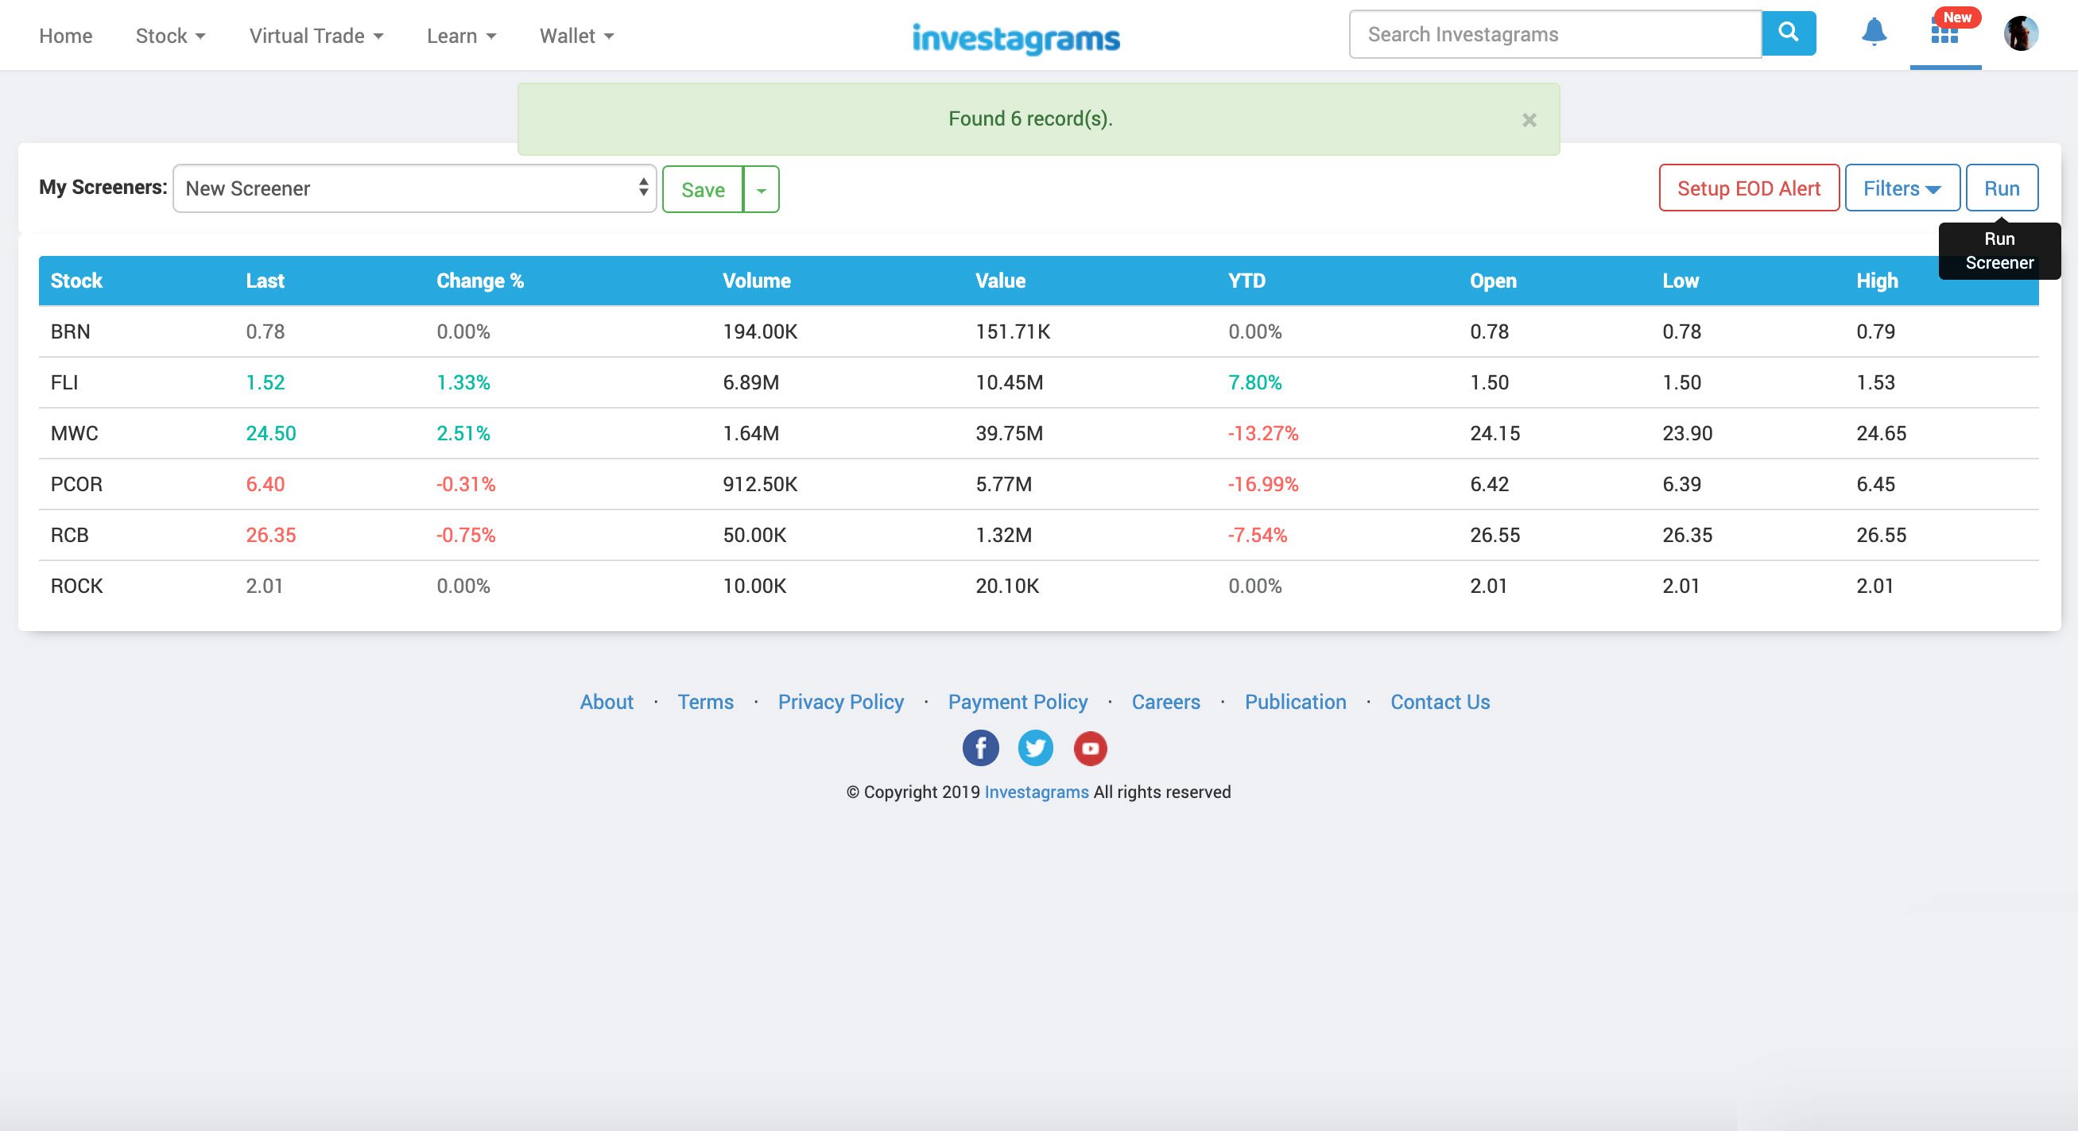Open the Contact Us link
The height and width of the screenshot is (1131, 2078).
pyautogui.click(x=1440, y=702)
